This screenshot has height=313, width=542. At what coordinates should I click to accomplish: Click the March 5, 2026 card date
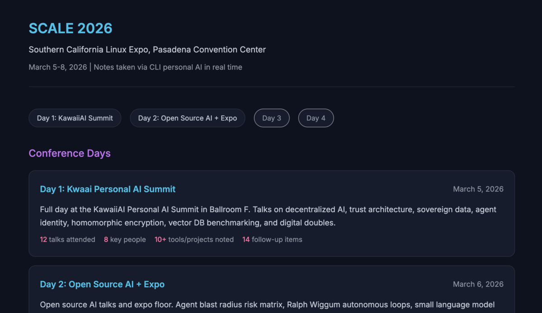(x=478, y=189)
